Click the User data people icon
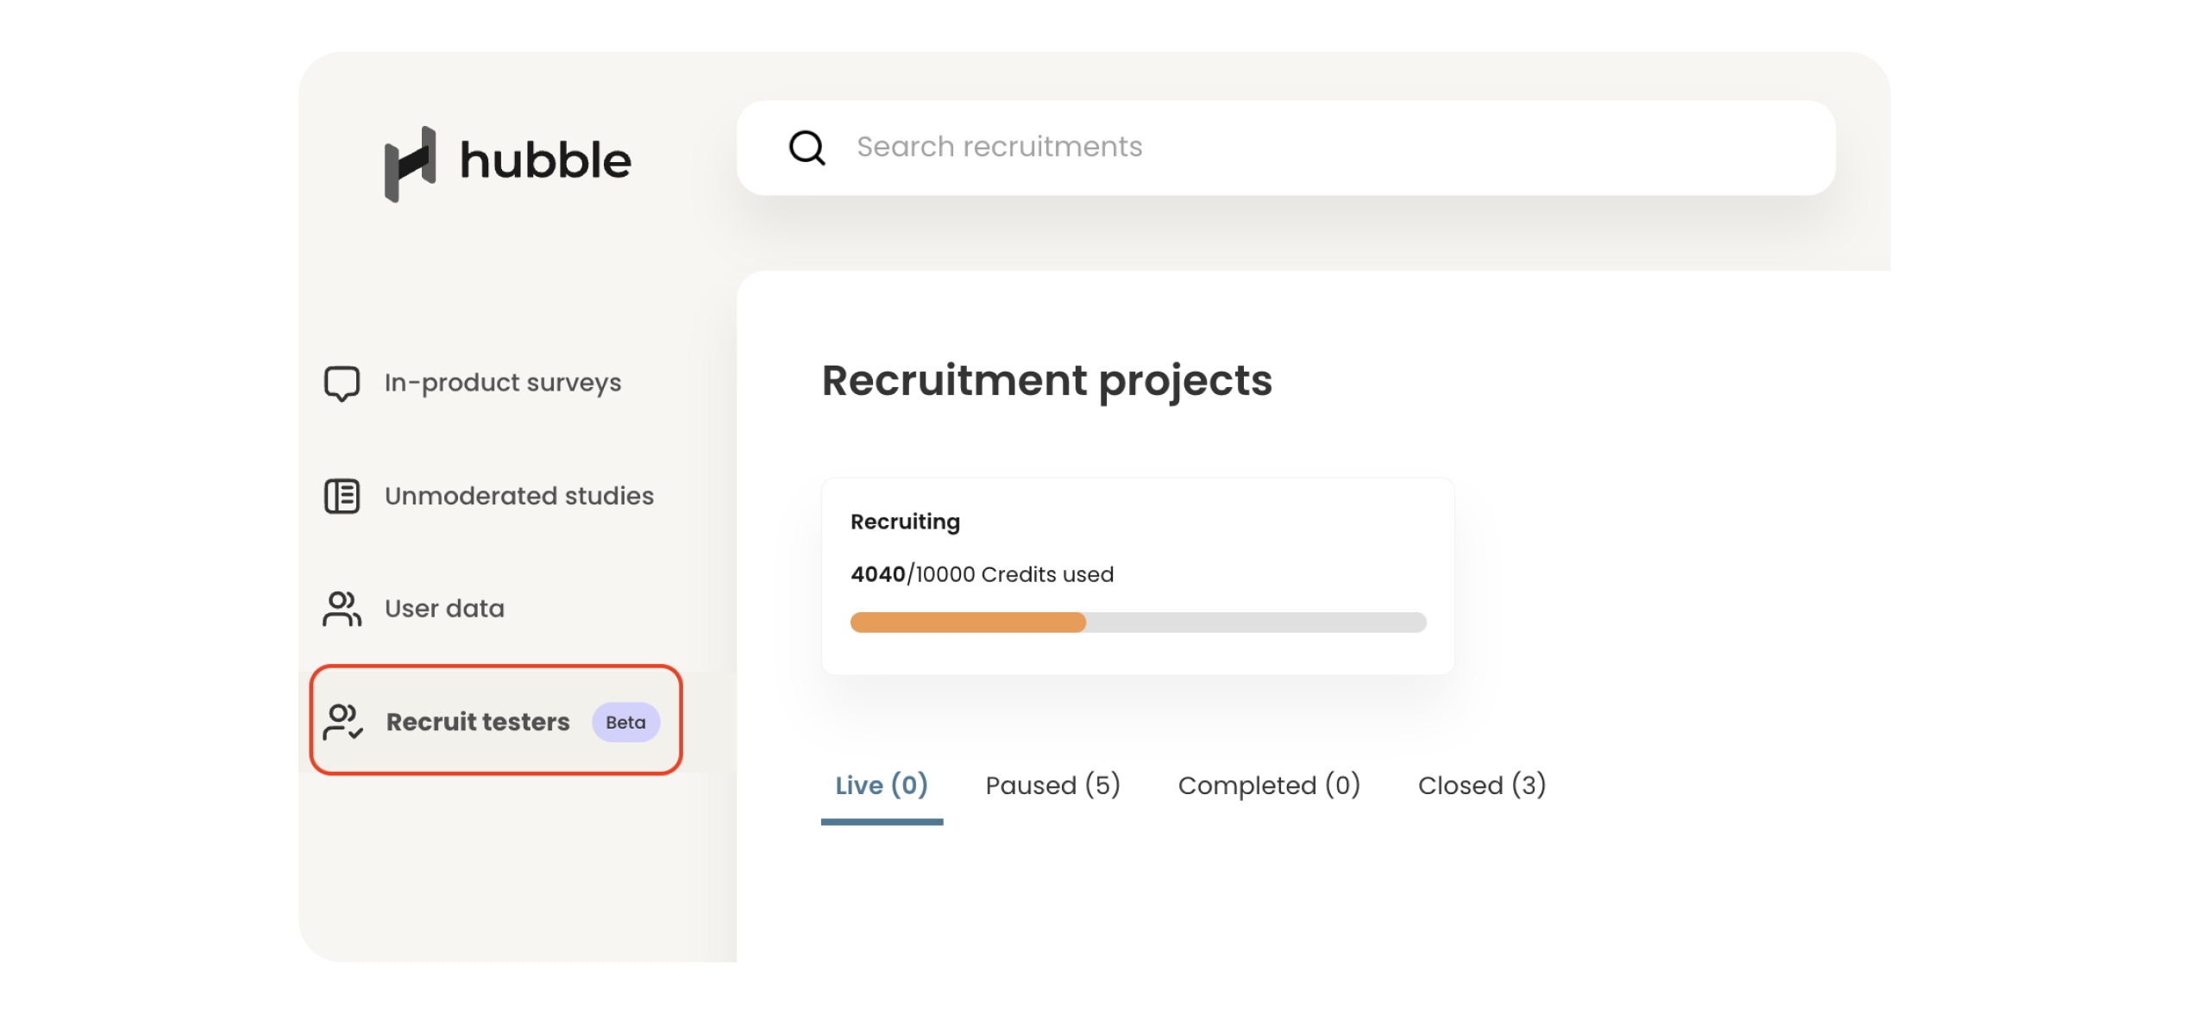 (x=342, y=609)
